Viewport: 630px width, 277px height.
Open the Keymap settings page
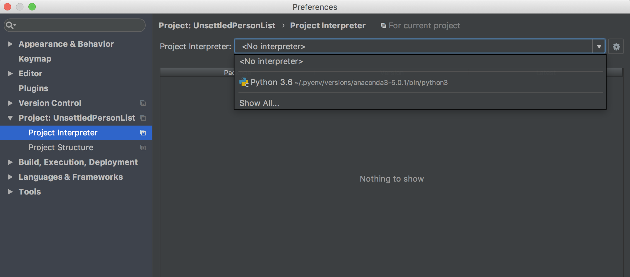[x=35, y=59]
